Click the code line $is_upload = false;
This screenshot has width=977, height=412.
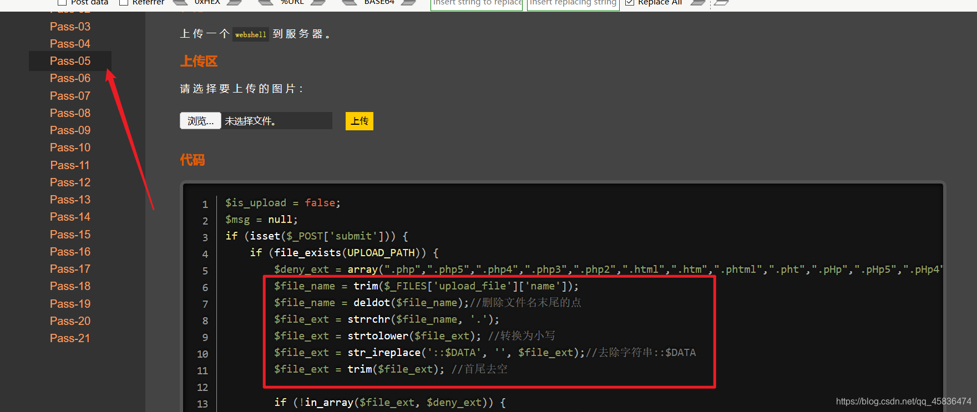pyautogui.click(x=283, y=203)
